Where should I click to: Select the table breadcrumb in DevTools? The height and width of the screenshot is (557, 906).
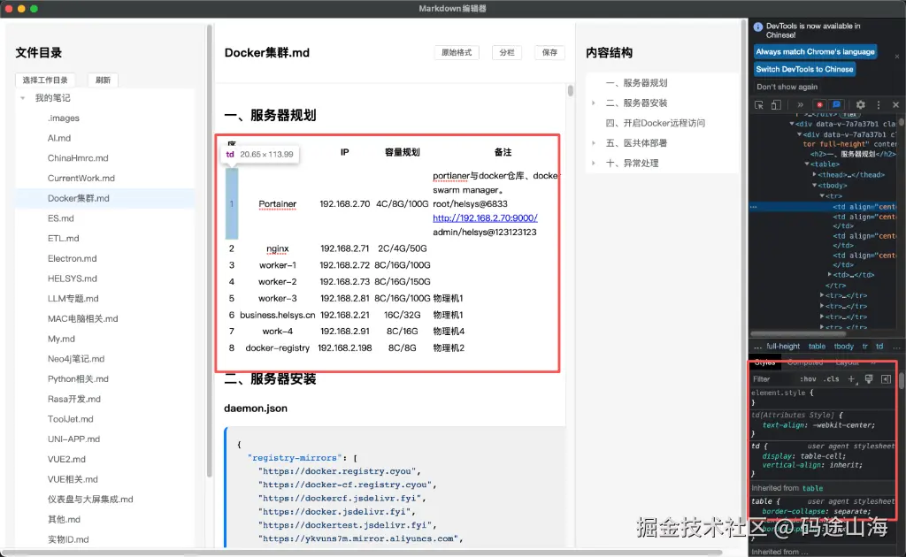pyautogui.click(x=817, y=347)
